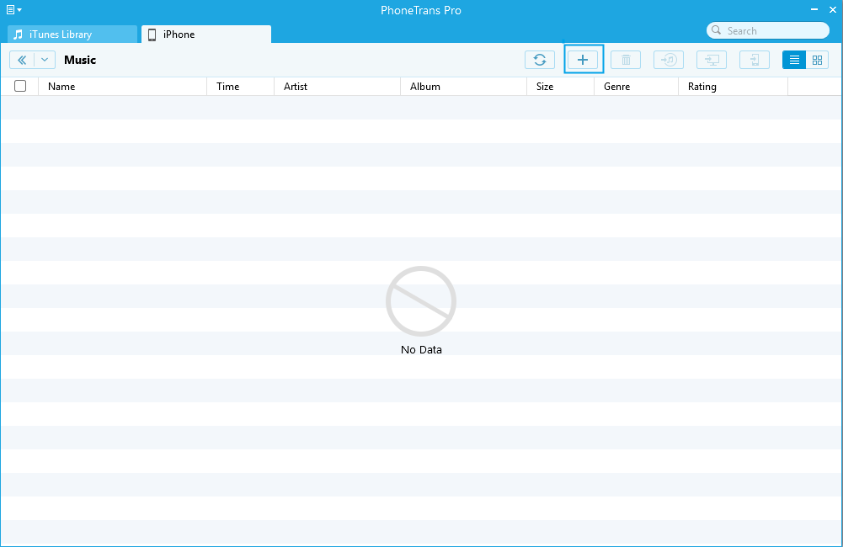Open the category dropdown beside Music
The width and height of the screenshot is (843, 547).
pyautogui.click(x=45, y=60)
